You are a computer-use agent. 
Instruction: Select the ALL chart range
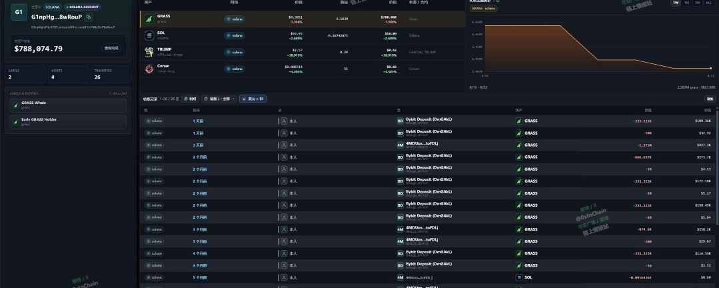pos(709,3)
